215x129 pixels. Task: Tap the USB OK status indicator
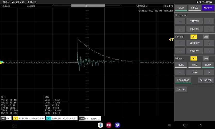point(6,118)
